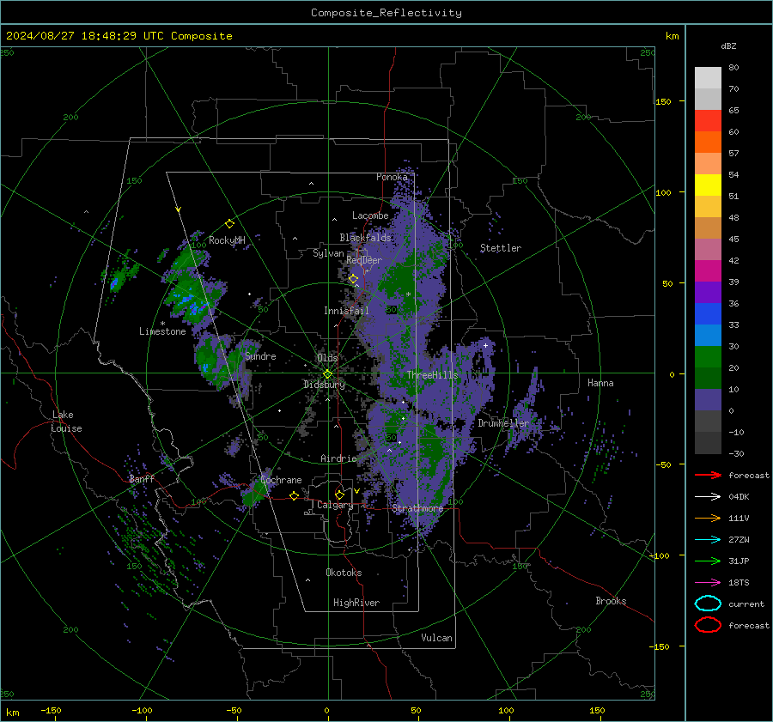Click the green 31JP arrow in legend
Image resolution: width=773 pixels, height=722 pixels.
(708, 561)
